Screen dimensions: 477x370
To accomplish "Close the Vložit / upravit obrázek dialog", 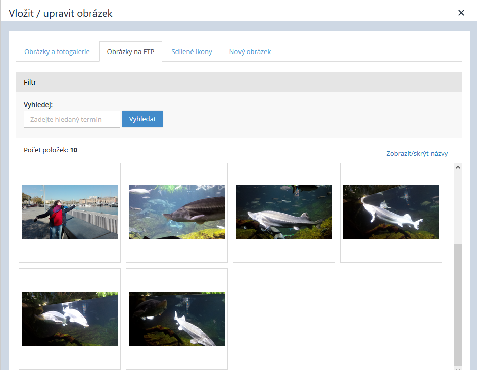I will tap(461, 13).
